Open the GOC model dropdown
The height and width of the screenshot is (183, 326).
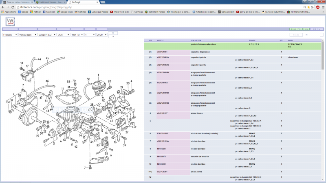click(x=63, y=35)
